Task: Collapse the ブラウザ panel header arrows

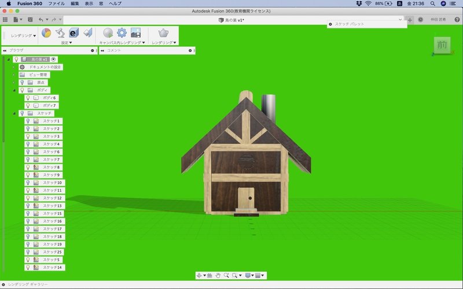Action: tap(5, 50)
